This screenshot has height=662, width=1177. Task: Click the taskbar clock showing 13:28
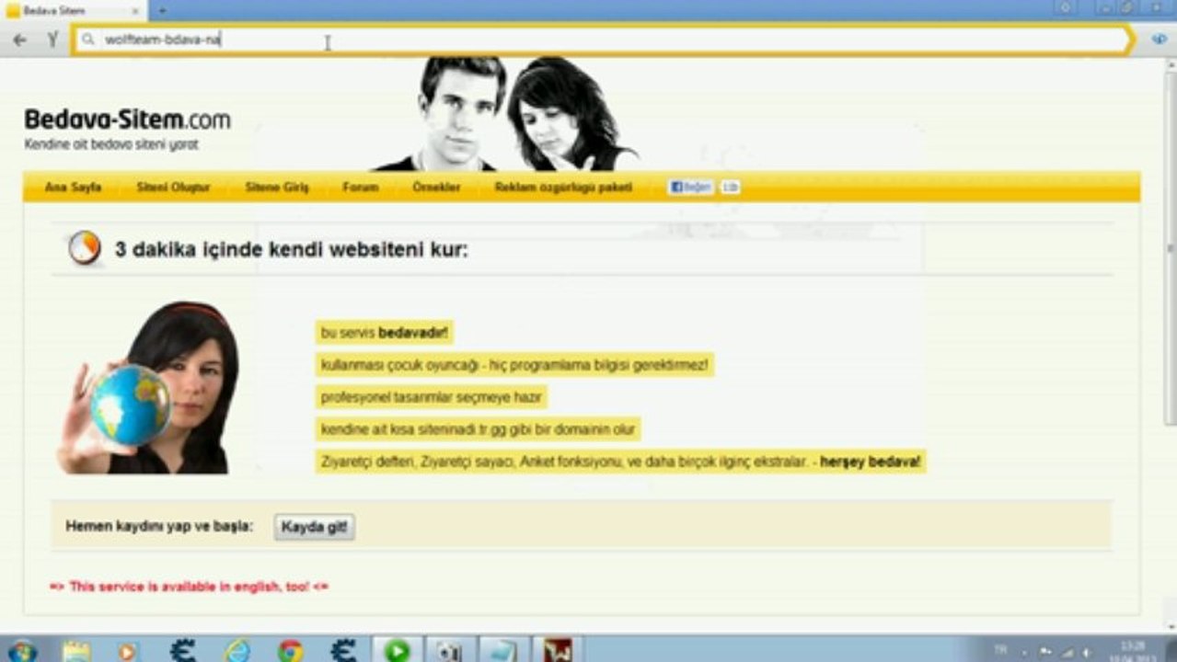(x=1134, y=650)
